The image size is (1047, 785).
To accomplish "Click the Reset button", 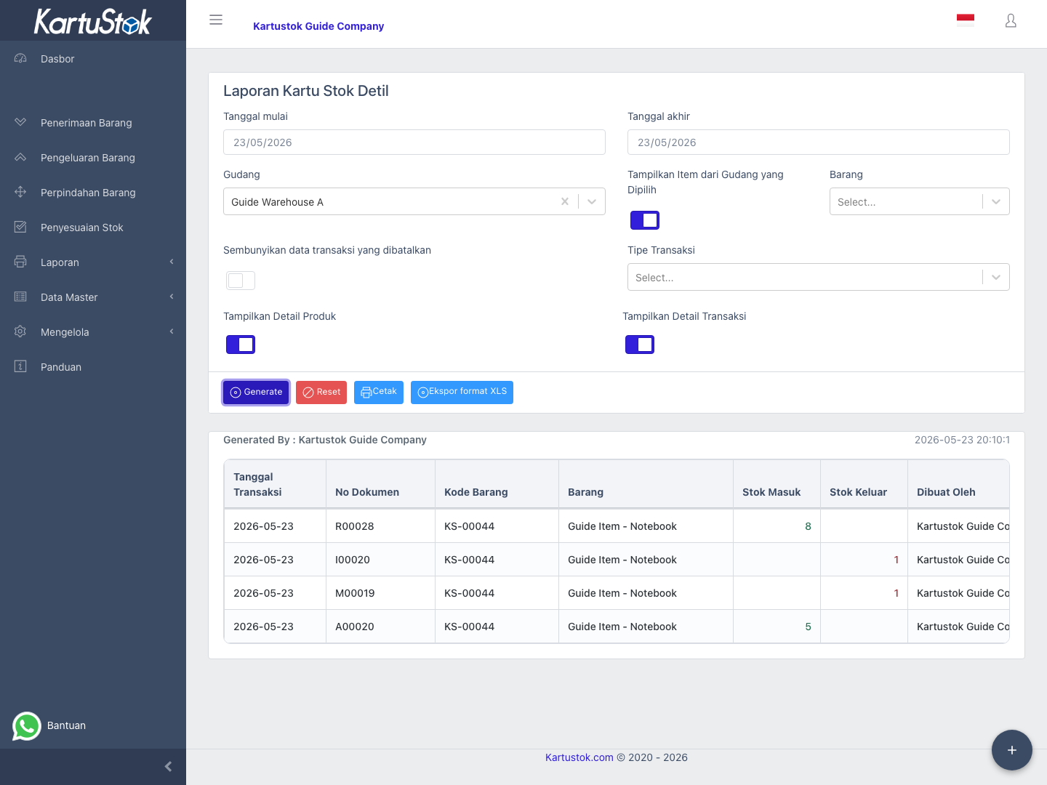I will click(x=321, y=392).
